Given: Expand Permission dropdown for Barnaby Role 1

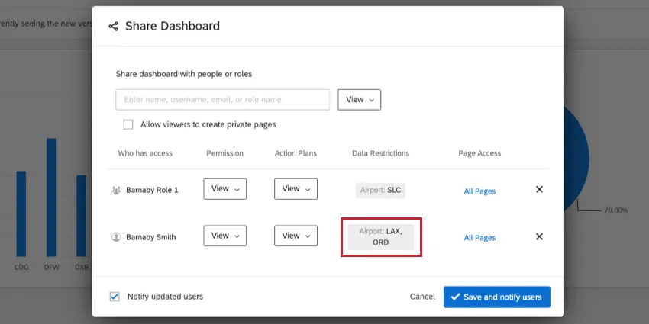Looking at the screenshot, I should tap(224, 189).
